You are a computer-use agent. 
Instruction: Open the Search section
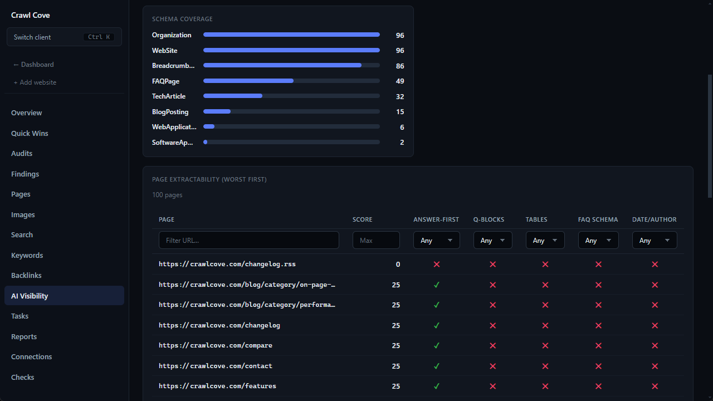[64, 235]
